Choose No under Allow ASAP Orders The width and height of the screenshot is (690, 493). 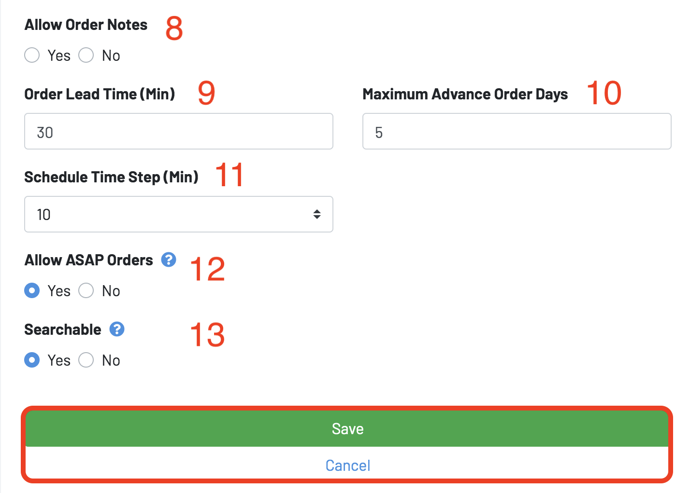point(86,290)
